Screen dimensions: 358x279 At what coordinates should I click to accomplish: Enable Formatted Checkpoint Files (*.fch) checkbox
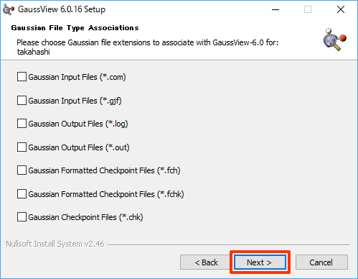[x=22, y=170]
